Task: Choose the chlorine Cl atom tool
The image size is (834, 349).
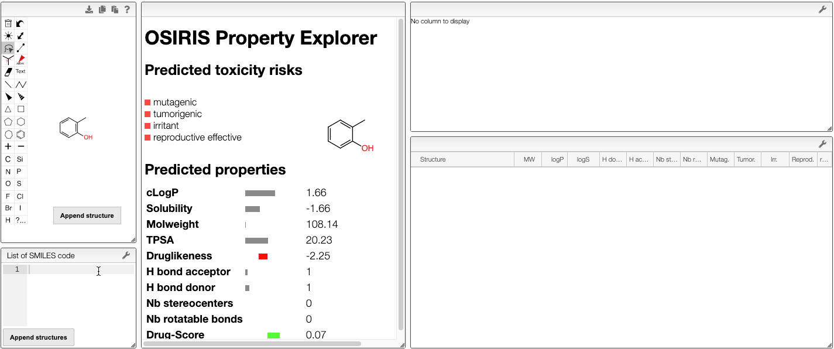Action: tap(20, 196)
